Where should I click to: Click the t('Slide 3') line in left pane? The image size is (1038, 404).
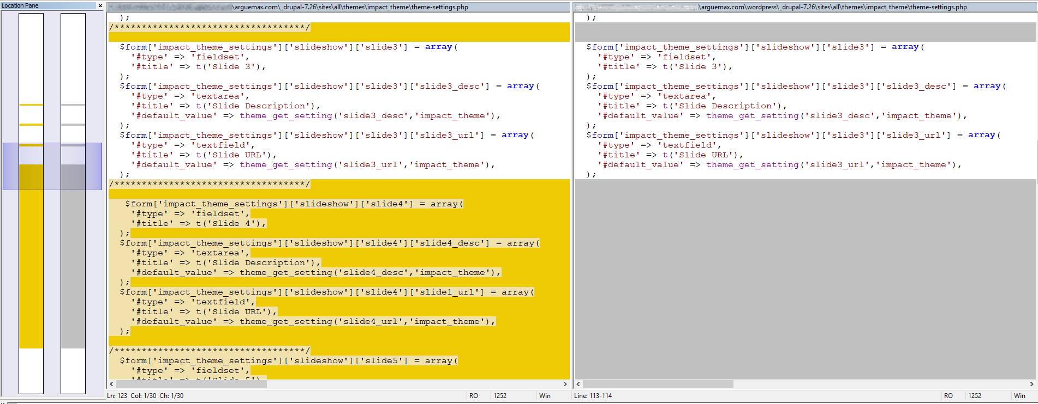click(199, 67)
